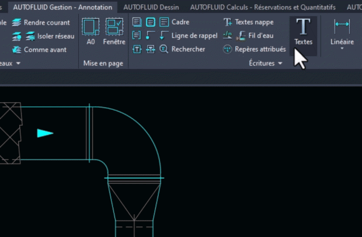This screenshot has height=237, width=362.
Task: Select the curved duct elbow in drawing
Action: (x=127, y=141)
